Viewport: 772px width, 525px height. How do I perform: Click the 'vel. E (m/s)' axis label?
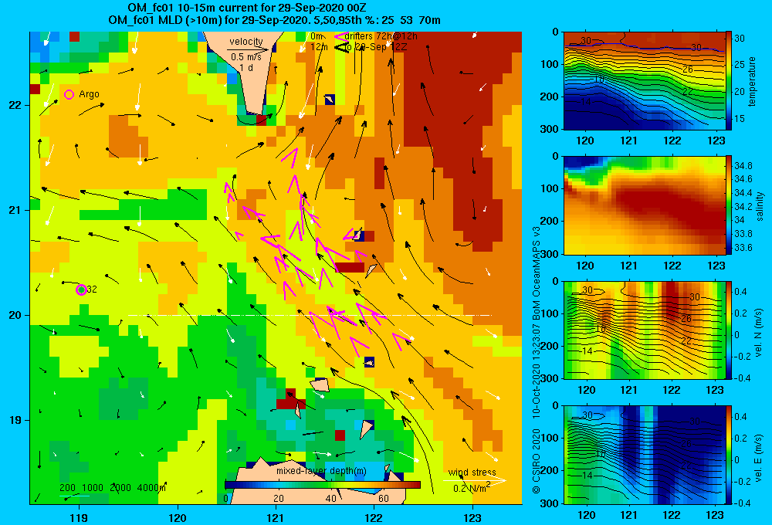pyautogui.click(x=759, y=457)
